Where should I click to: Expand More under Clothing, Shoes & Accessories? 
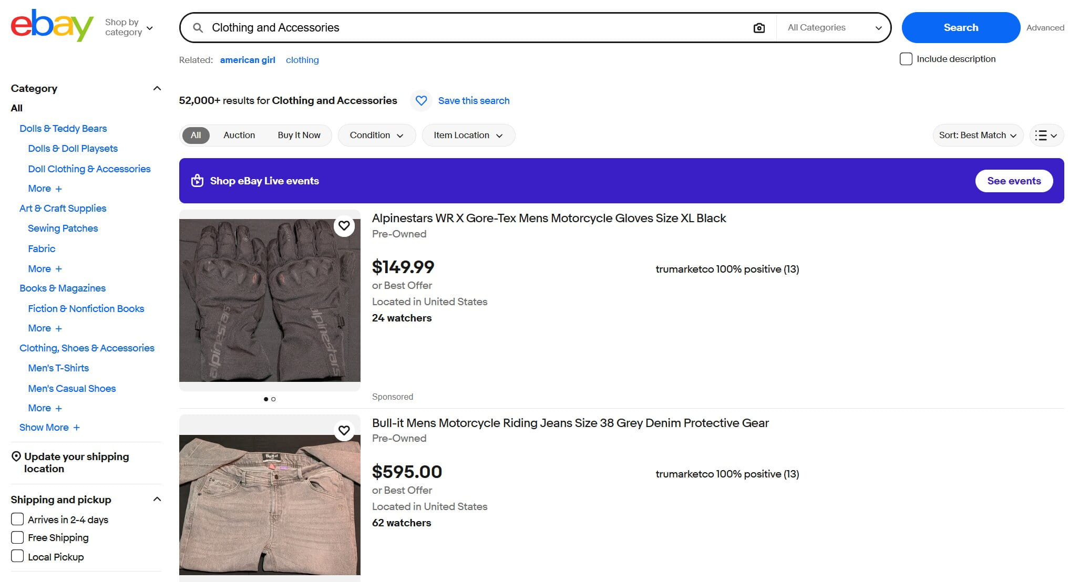point(45,408)
